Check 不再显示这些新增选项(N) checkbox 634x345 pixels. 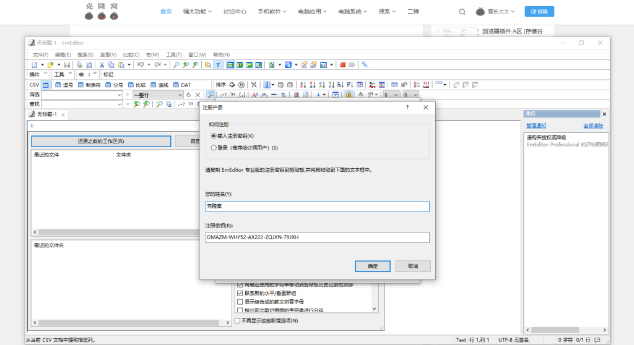[x=238, y=320]
